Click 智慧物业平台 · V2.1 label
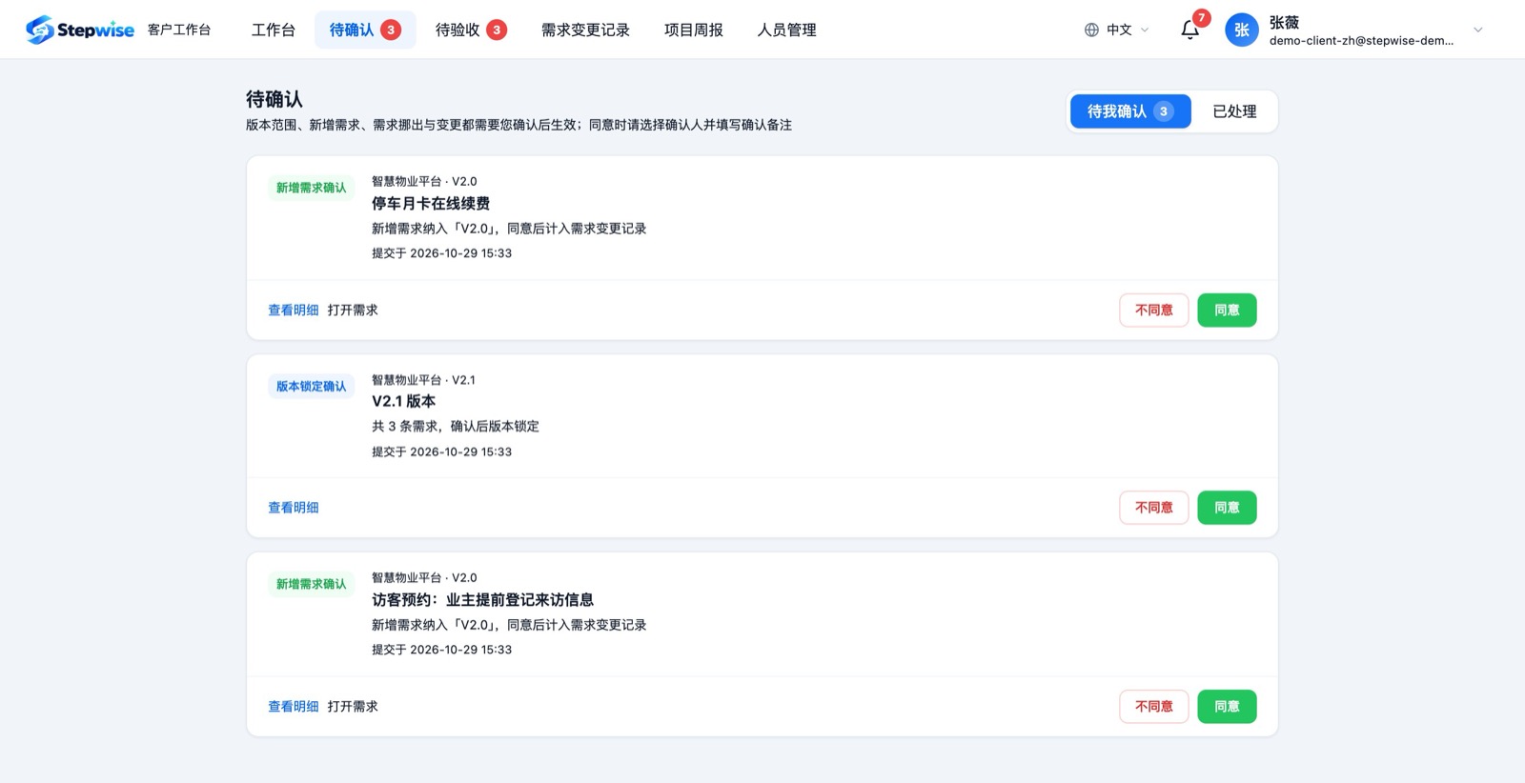 (x=423, y=379)
